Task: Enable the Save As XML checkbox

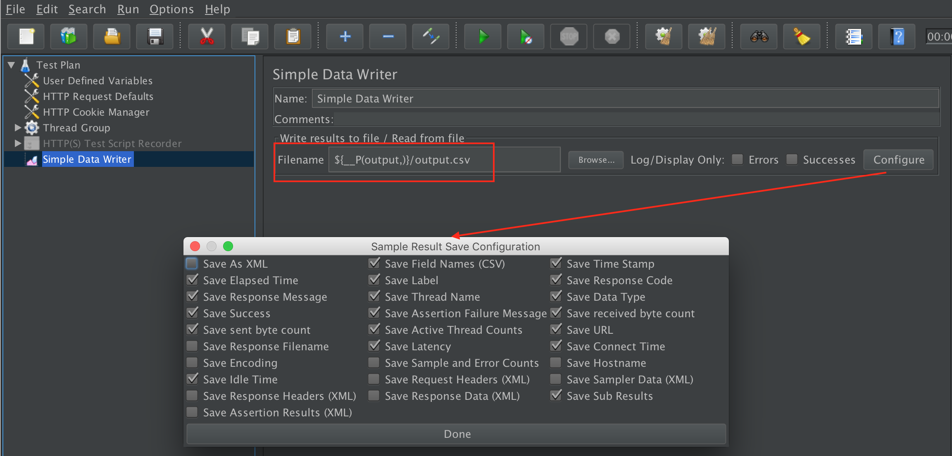Action: [x=192, y=264]
